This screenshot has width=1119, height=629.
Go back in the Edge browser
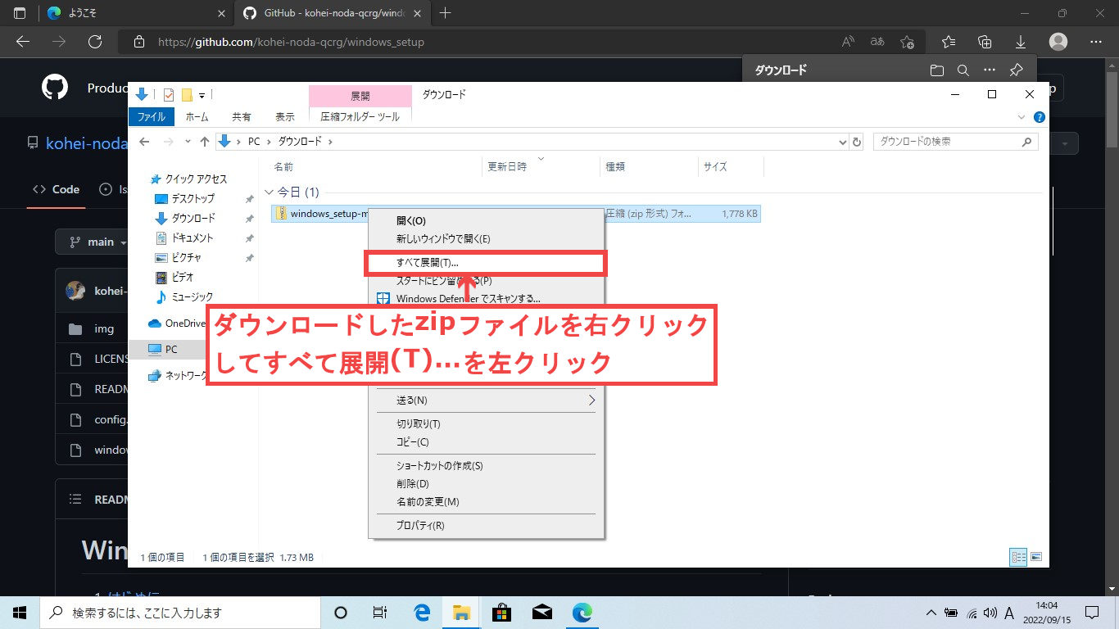pos(23,42)
